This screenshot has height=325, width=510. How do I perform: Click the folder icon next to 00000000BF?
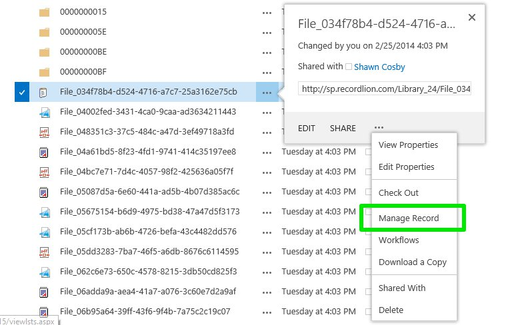pyautogui.click(x=45, y=72)
